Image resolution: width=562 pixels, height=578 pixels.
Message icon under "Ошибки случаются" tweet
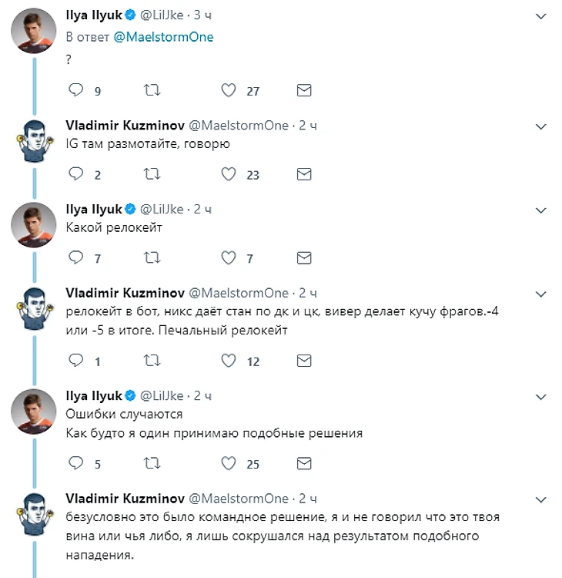point(304,463)
